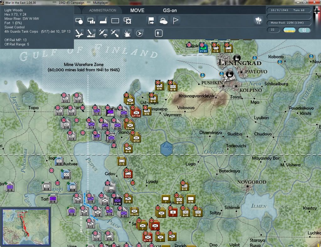Viewport: 321px width, 247px height.
Task: Open the gear preferences toolbar icon
Action: (127, 21)
